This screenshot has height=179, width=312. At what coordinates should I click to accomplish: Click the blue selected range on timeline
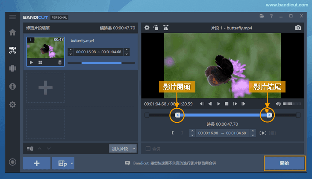(223, 115)
